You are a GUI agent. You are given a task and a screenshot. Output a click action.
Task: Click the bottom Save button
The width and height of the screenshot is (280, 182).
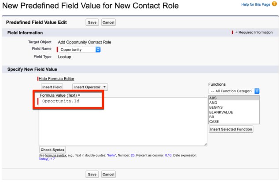coord(92,175)
